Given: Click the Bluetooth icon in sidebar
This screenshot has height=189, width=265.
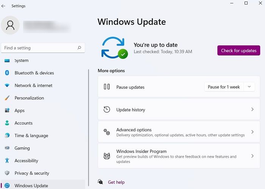Looking at the screenshot, I should (7, 73).
